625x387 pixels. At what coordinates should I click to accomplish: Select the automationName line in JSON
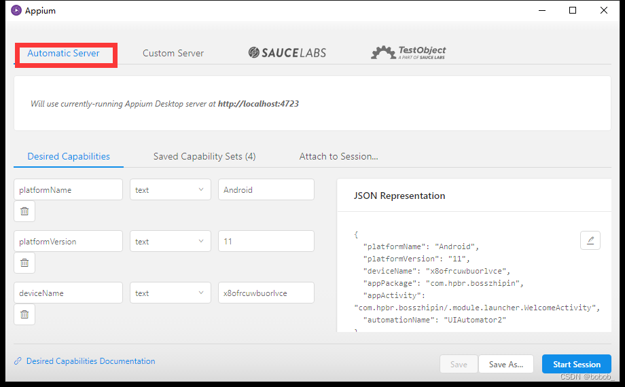point(435,320)
